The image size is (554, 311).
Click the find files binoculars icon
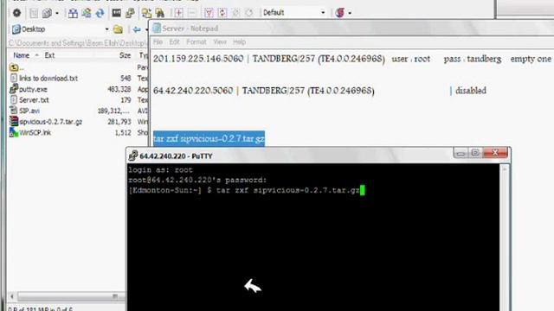tap(160, 14)
